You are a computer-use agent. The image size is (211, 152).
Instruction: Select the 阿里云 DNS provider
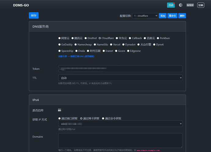59,38
